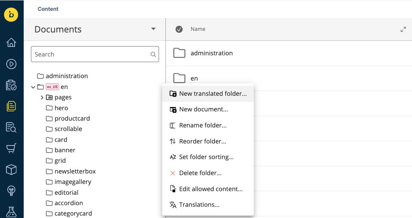Click the AZ folder sorting icon
This screenshot has width=412, height=218.
[173, 157]
